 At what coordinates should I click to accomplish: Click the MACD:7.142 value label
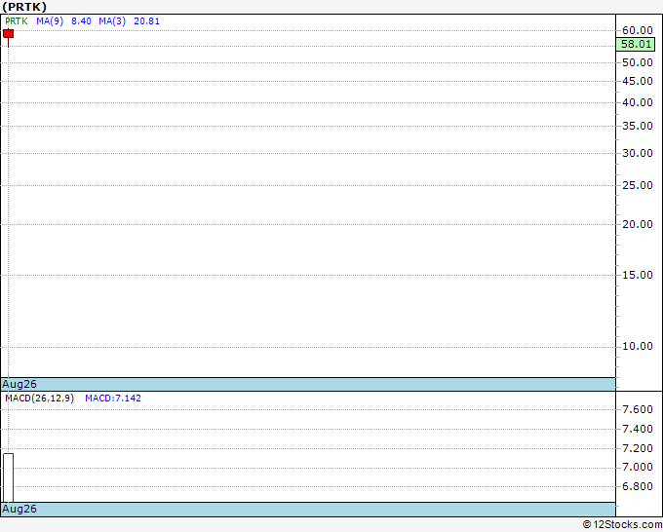click(x=113, y=399)
